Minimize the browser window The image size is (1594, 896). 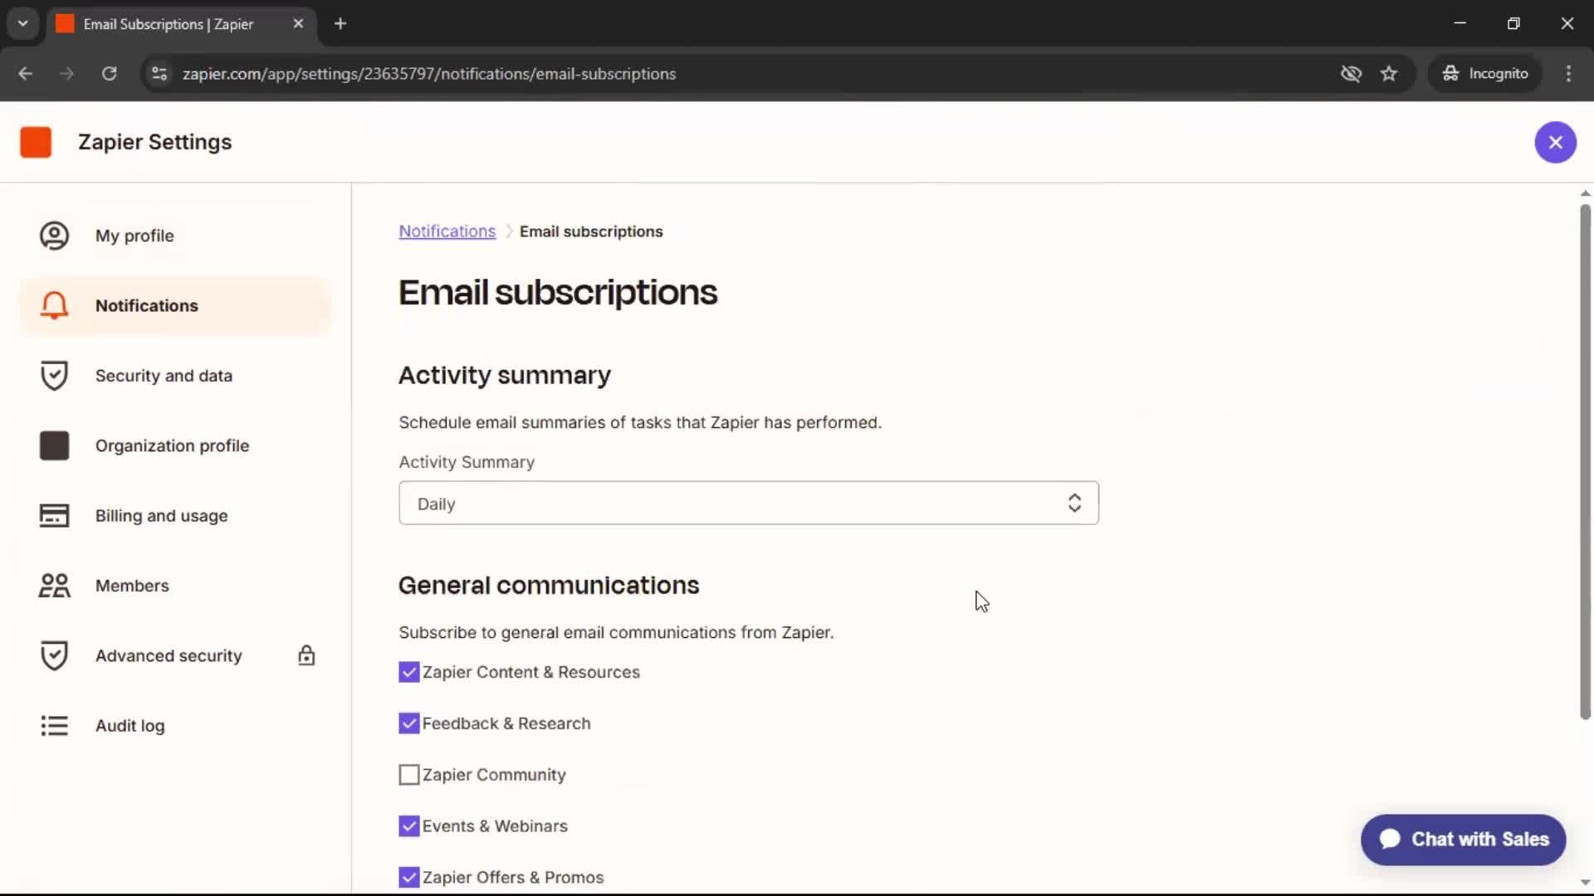tap(1460, 23)
